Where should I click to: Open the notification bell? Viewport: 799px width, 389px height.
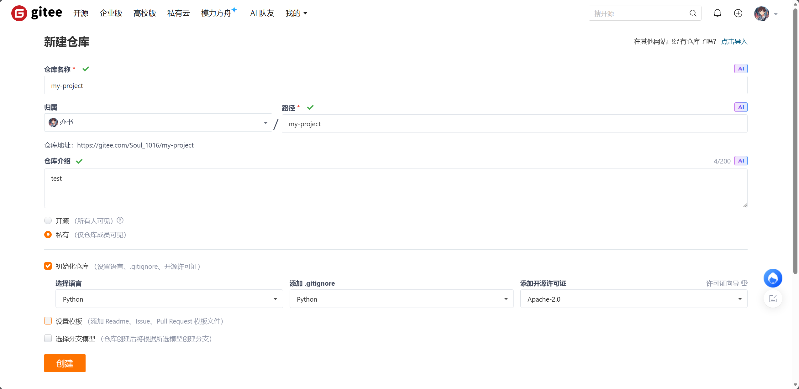(717, 13)
